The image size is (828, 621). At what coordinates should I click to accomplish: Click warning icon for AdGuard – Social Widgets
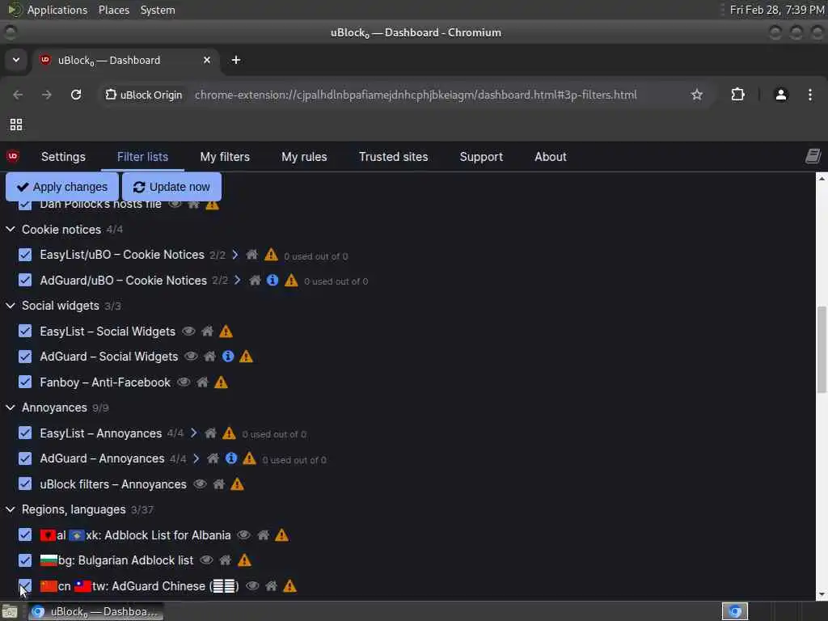tap(246, 357)
